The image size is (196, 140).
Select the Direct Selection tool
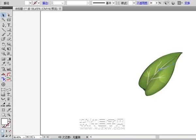pyautogui.click(x=9, y=15)
